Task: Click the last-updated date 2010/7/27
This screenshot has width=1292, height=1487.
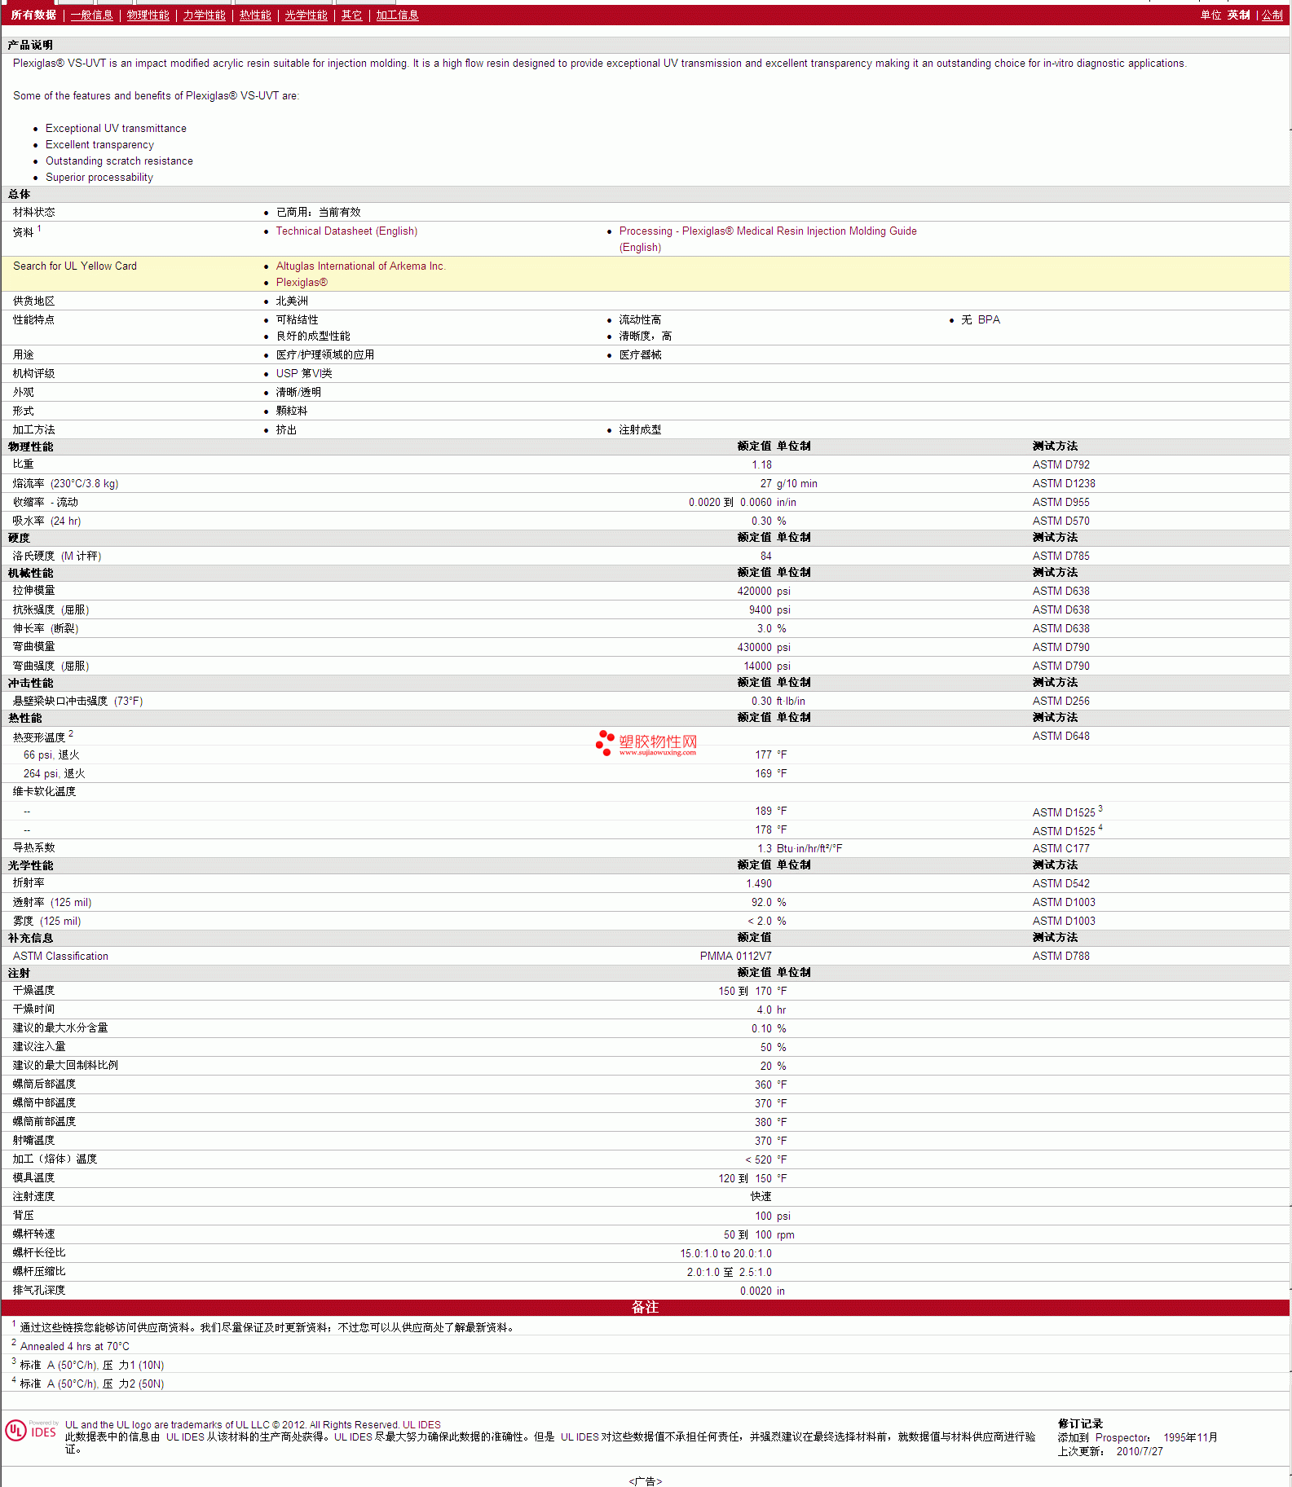Action: [x=1140, y=1452]
